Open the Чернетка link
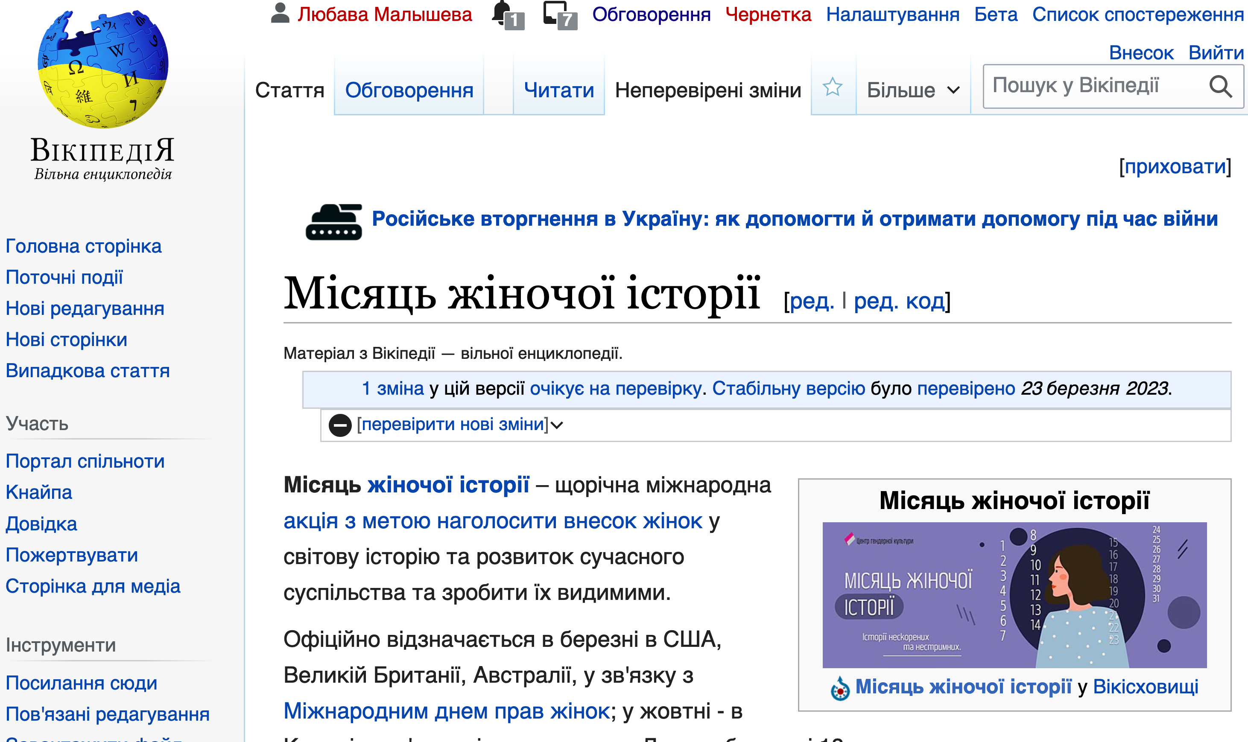1248x742 pixels. point(768,15)
